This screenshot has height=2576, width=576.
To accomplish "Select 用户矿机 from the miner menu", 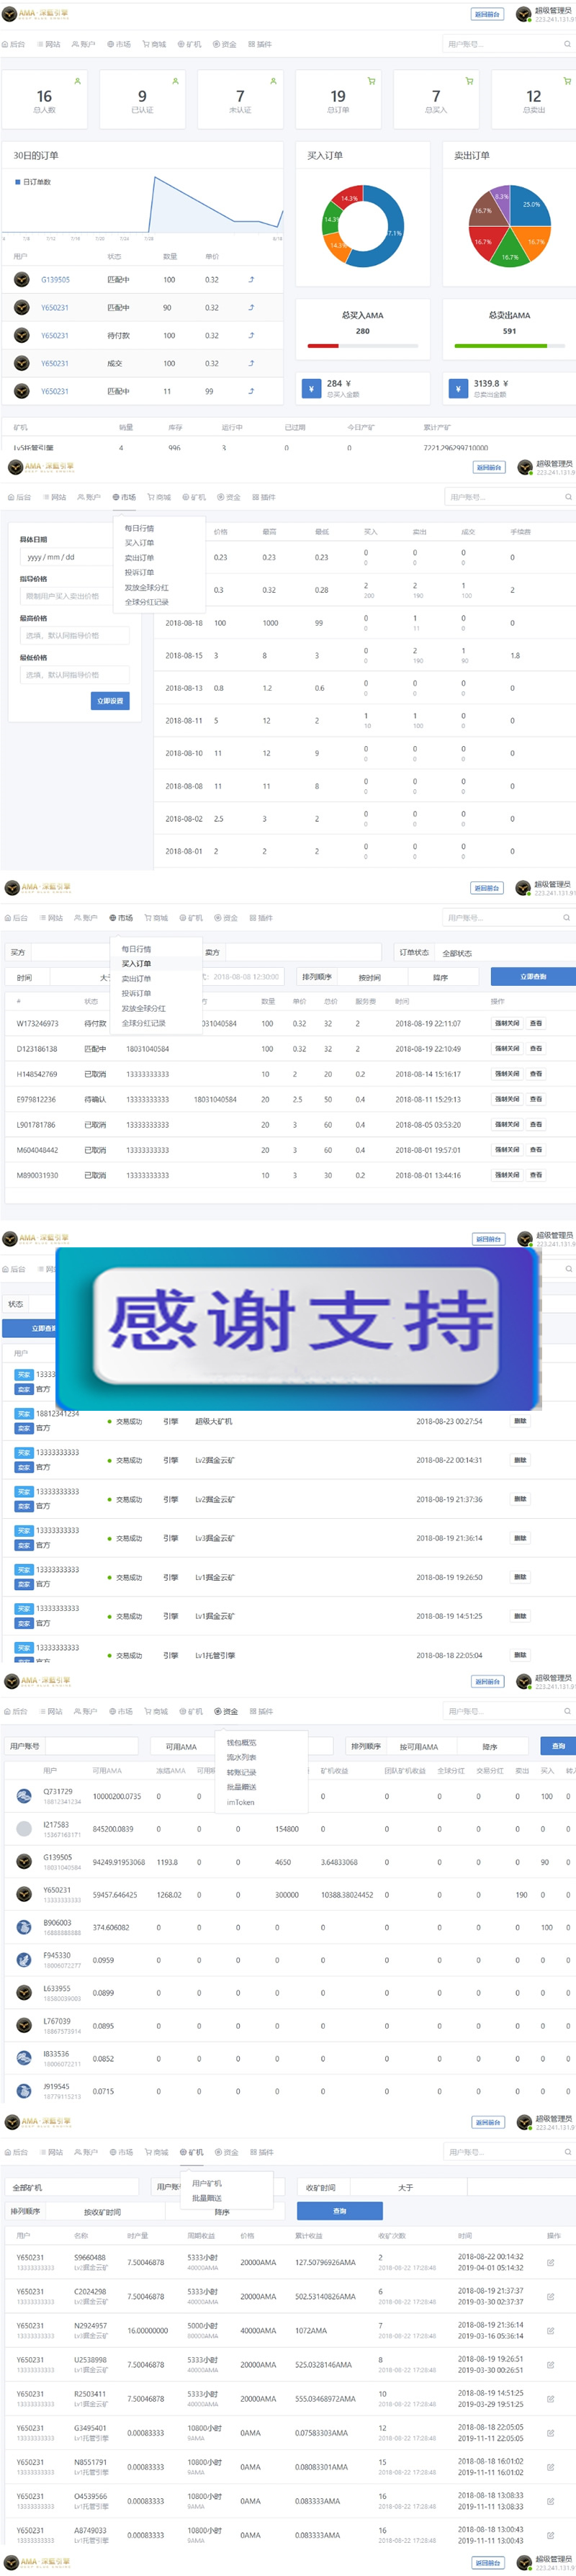I will point(207,2183).
